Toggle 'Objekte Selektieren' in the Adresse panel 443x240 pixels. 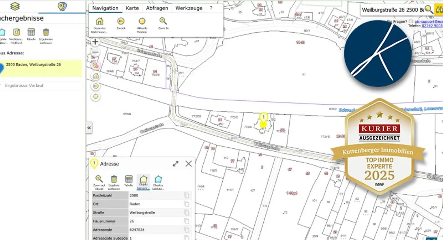(158, 179)
